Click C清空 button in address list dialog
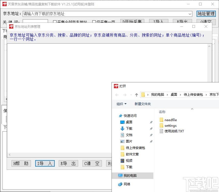The width and height of the screenshot is (219, 192). tap(92, 163)
